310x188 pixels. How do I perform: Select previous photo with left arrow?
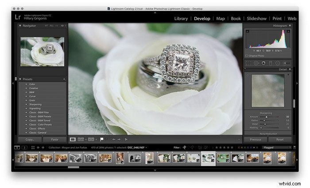[x=114, y=139]
